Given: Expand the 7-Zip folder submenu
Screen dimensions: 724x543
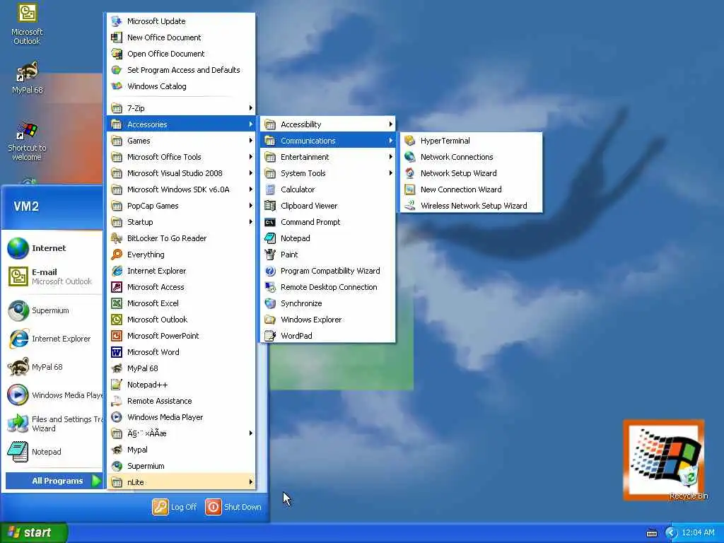Looking at the screenshot, I should point(181,108).
